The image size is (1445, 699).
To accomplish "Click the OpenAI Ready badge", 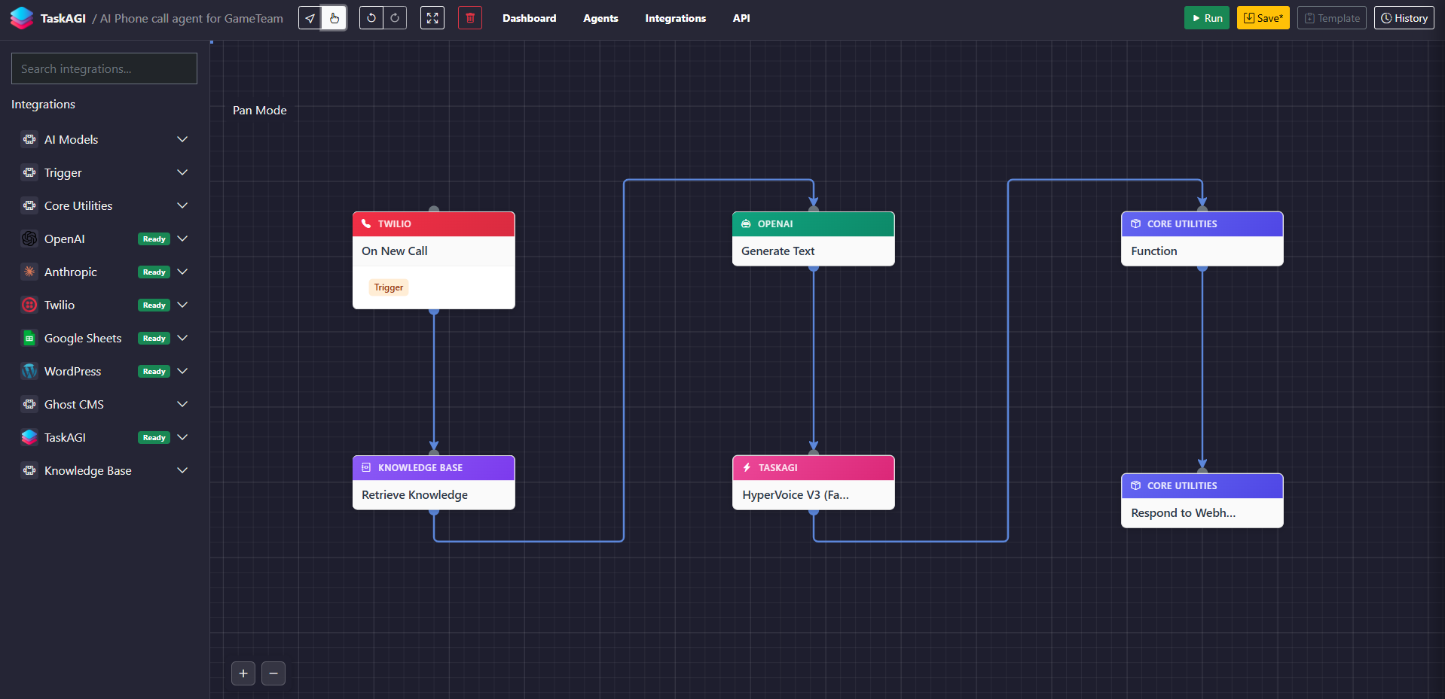I will (154, 239).
